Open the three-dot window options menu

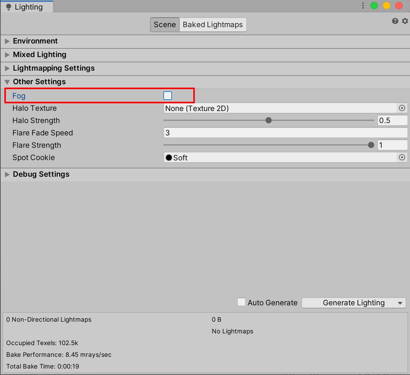click(363, 6)
